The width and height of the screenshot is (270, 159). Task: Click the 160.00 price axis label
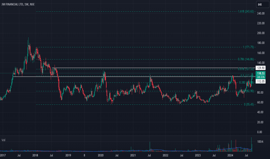(x=261, y=53)
